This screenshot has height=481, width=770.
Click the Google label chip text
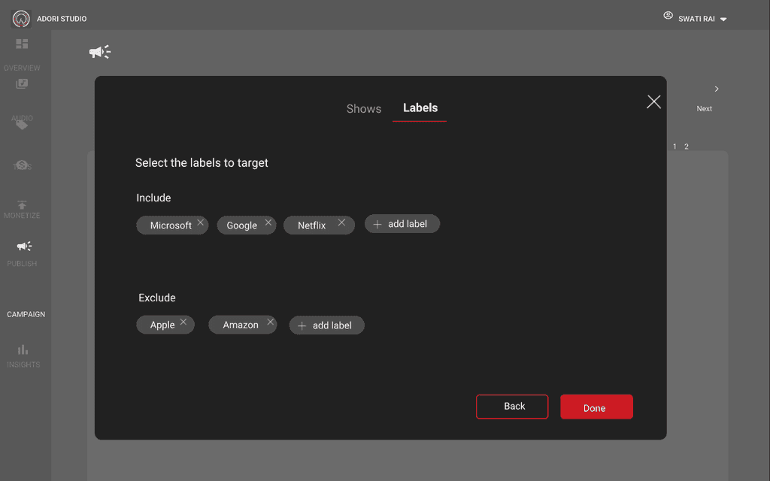point(241,225)
